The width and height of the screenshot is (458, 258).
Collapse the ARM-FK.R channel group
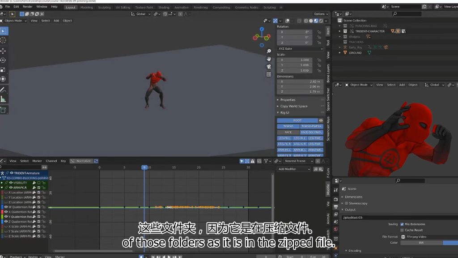pyautogui.click(x=2, y=188)
